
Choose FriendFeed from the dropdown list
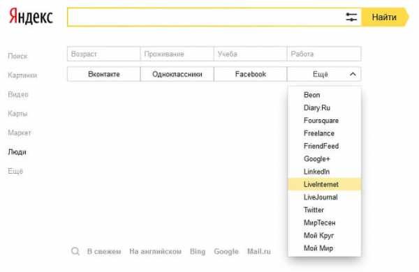(325, 146)
